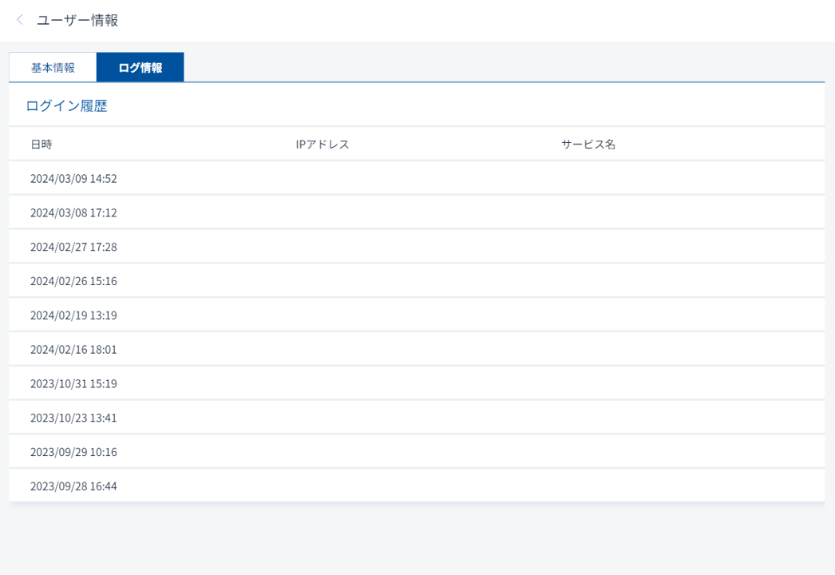
Task: Click the IPアドレス column header
Action: 323,145
